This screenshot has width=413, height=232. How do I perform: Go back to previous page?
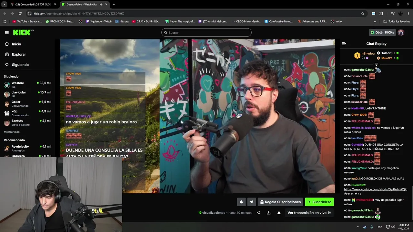click(x=5, y=14)
